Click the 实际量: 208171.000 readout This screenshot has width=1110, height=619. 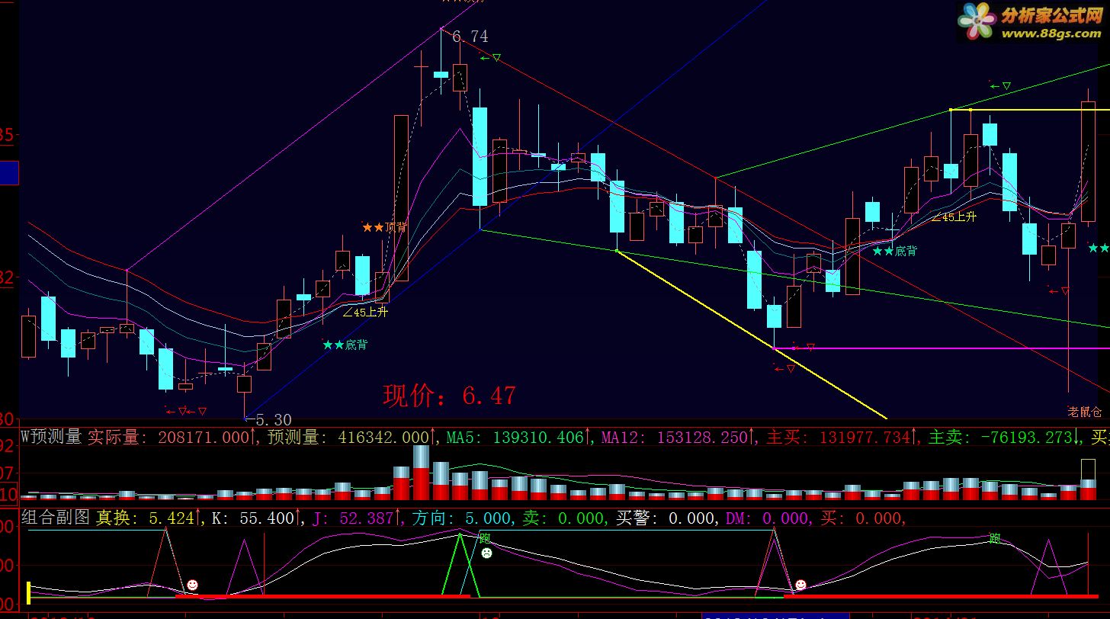172,437
